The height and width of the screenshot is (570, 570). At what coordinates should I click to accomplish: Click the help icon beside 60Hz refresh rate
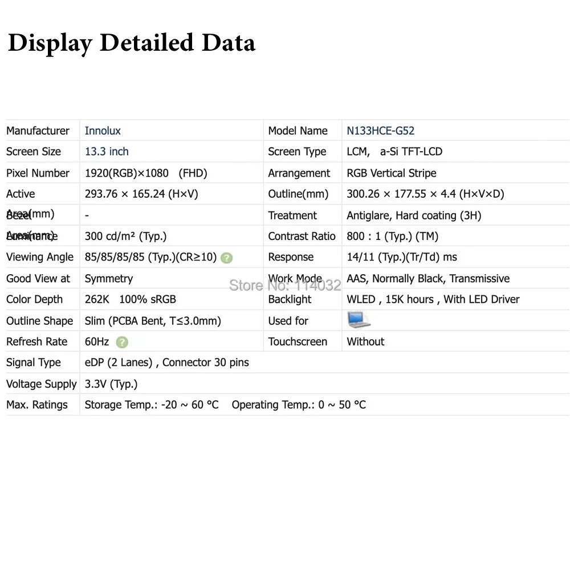(122, 342)
